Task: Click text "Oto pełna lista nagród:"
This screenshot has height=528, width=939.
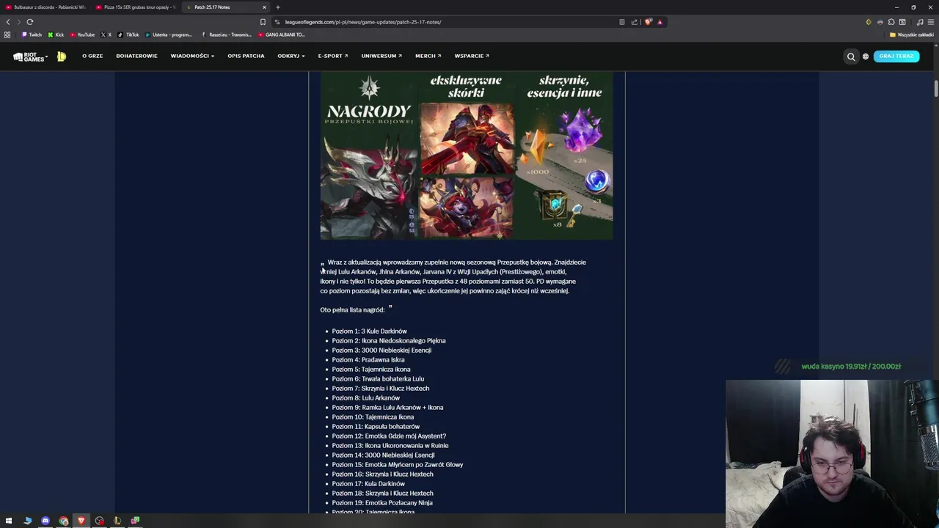Action: coord(352,310)
